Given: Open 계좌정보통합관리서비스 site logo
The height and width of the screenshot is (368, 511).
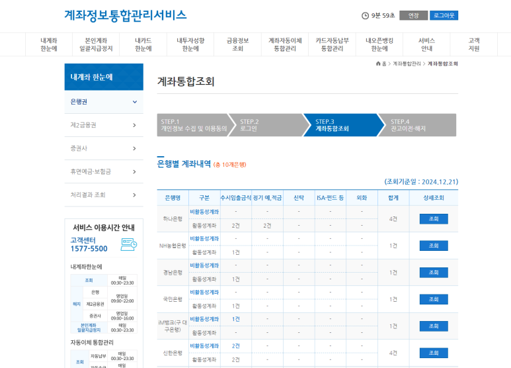Looking at the screenshot, I should tap(126, 15).
